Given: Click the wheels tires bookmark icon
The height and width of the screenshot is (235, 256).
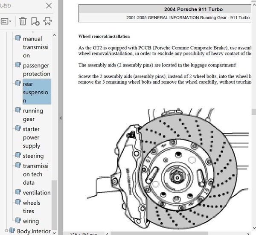Looking at the screenshot, I should (x=18, y=202).
